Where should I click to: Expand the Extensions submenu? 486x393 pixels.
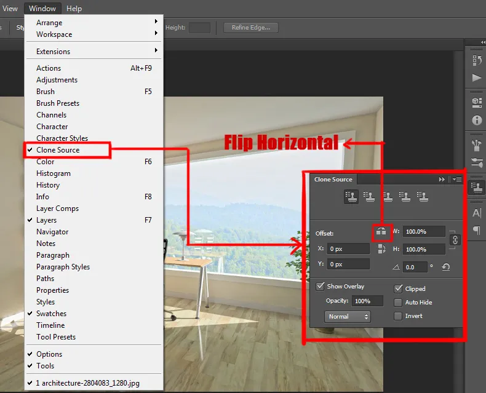(x=94, y=52)
